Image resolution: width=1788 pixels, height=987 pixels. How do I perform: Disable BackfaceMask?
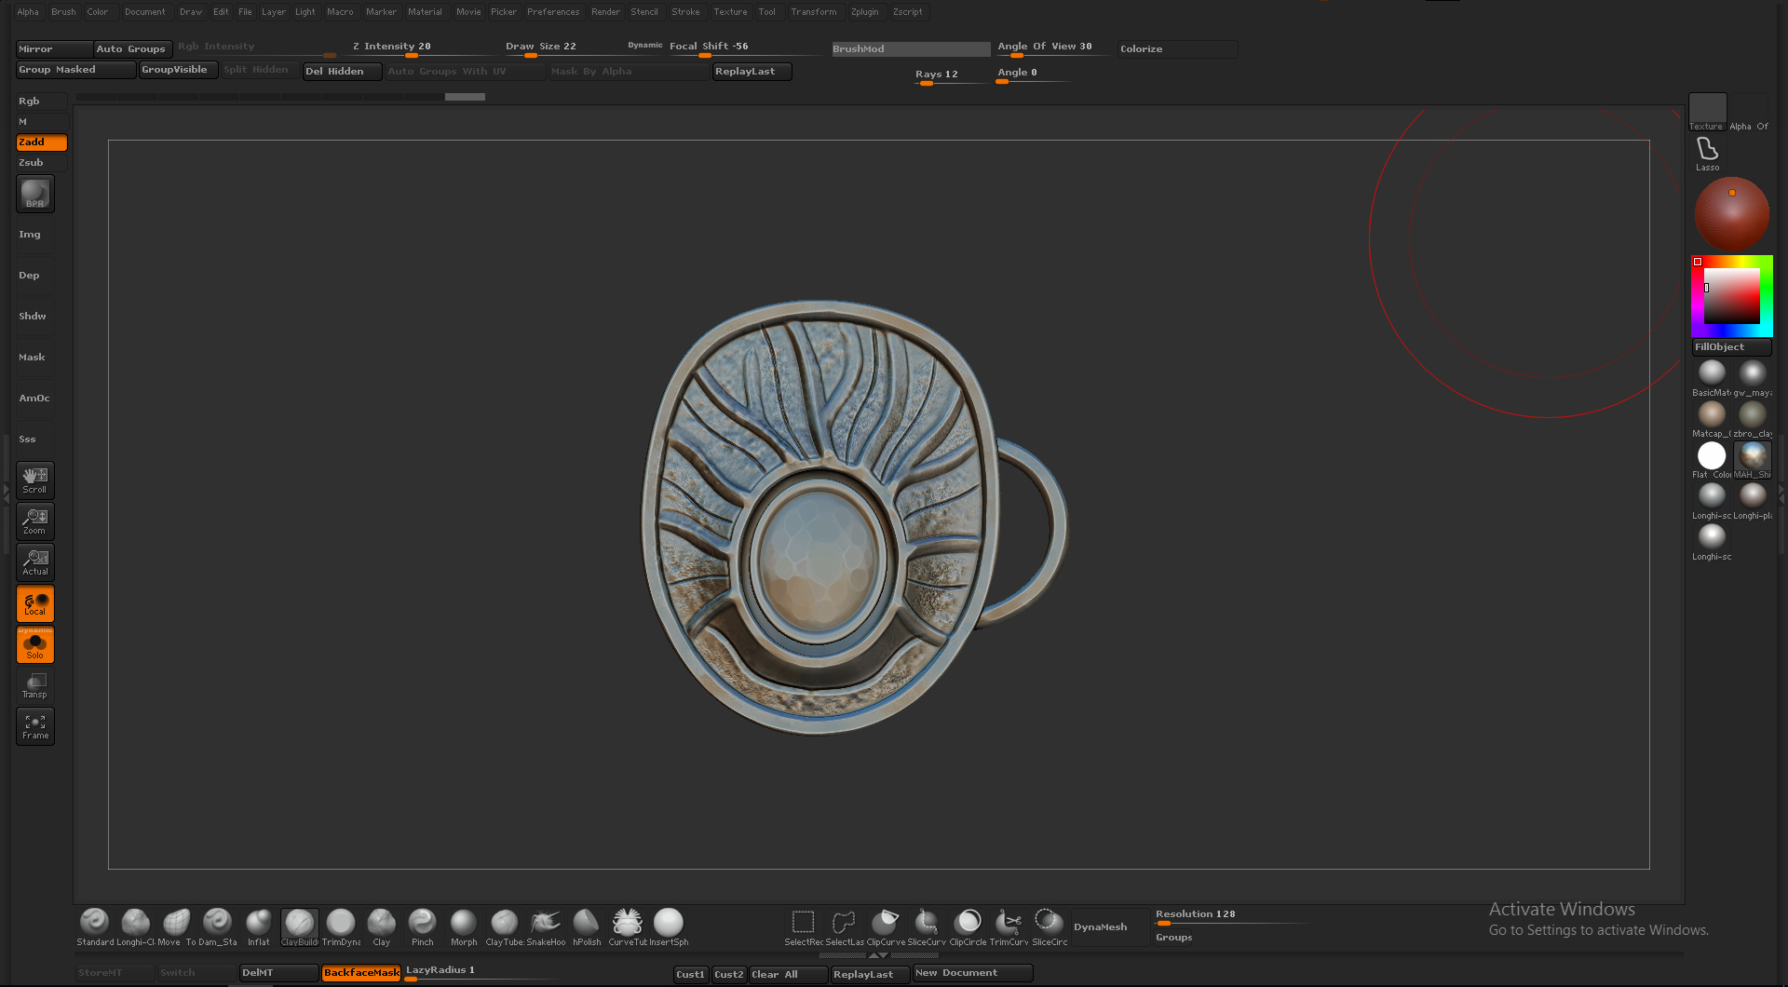pyautogui.click(x=361, y=973)
